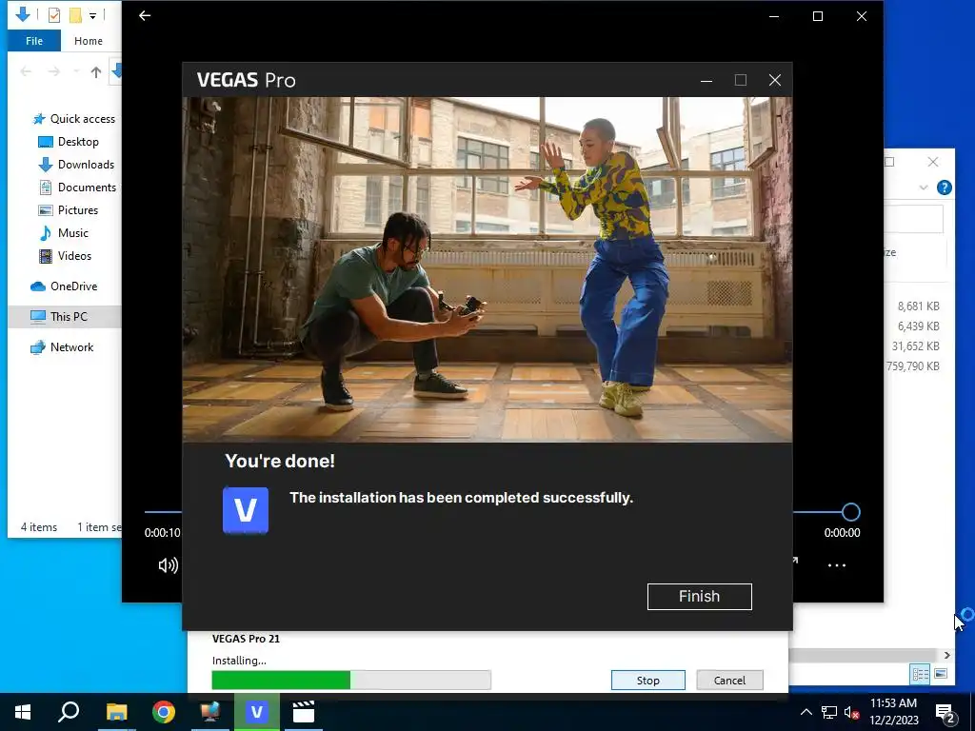This screenshot has width=975, height=731.
Task: Click the '4 items' status bar text
Action: (x=38, y=527)
